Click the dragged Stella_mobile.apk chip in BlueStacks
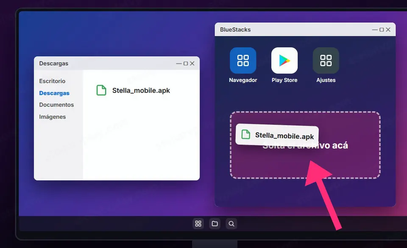Viewport: 407px width, 248px height. (277, 135)
